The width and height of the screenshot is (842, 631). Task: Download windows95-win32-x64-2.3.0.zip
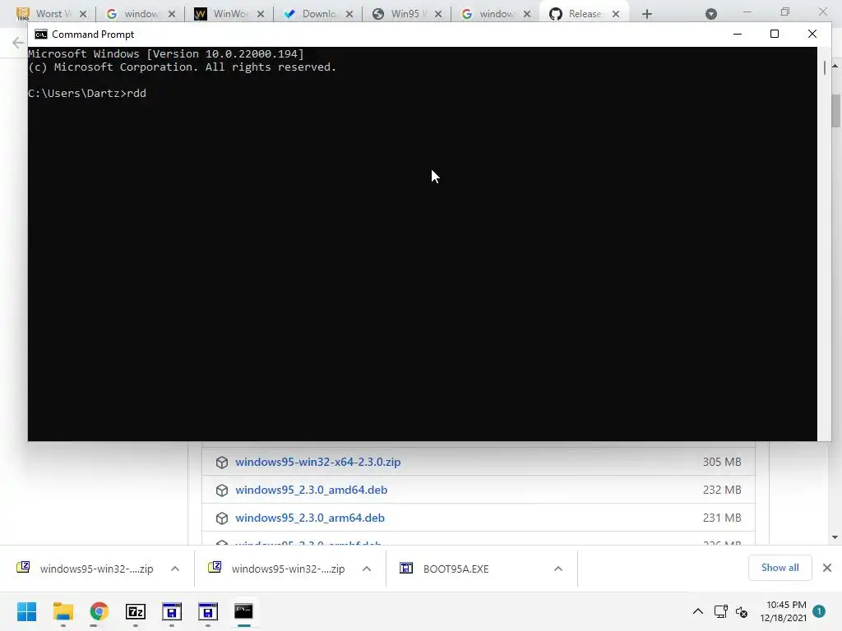coord(318,462)
